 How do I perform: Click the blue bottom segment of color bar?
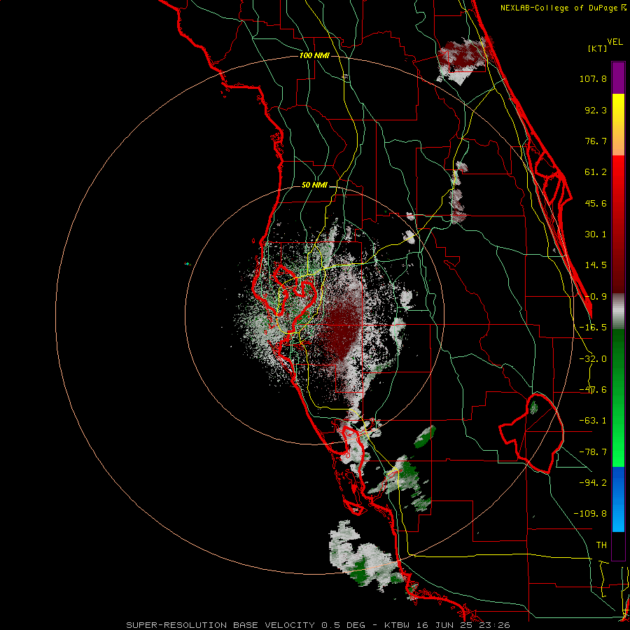(618, 499)
